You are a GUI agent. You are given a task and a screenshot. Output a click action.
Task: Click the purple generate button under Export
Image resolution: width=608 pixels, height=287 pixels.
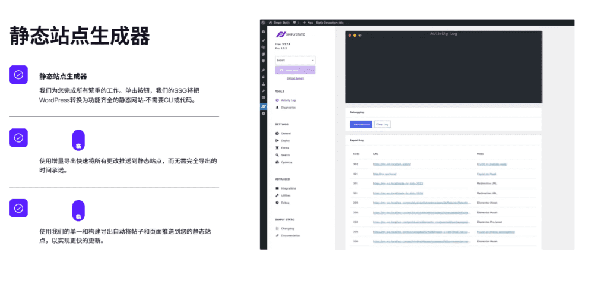[295, 70]
